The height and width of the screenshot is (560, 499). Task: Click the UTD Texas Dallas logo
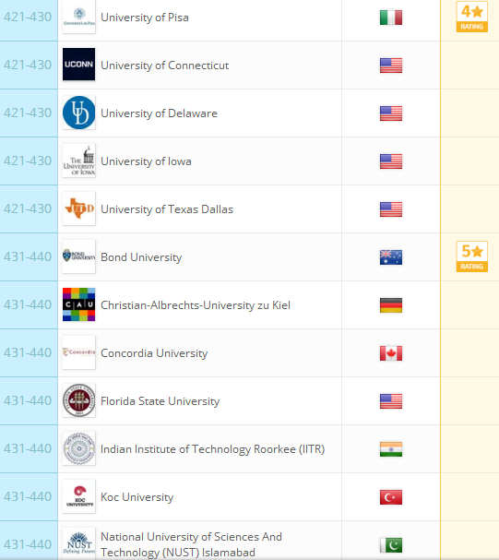79,209
